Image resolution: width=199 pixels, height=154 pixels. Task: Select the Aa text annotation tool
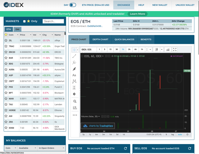(74, 75)
